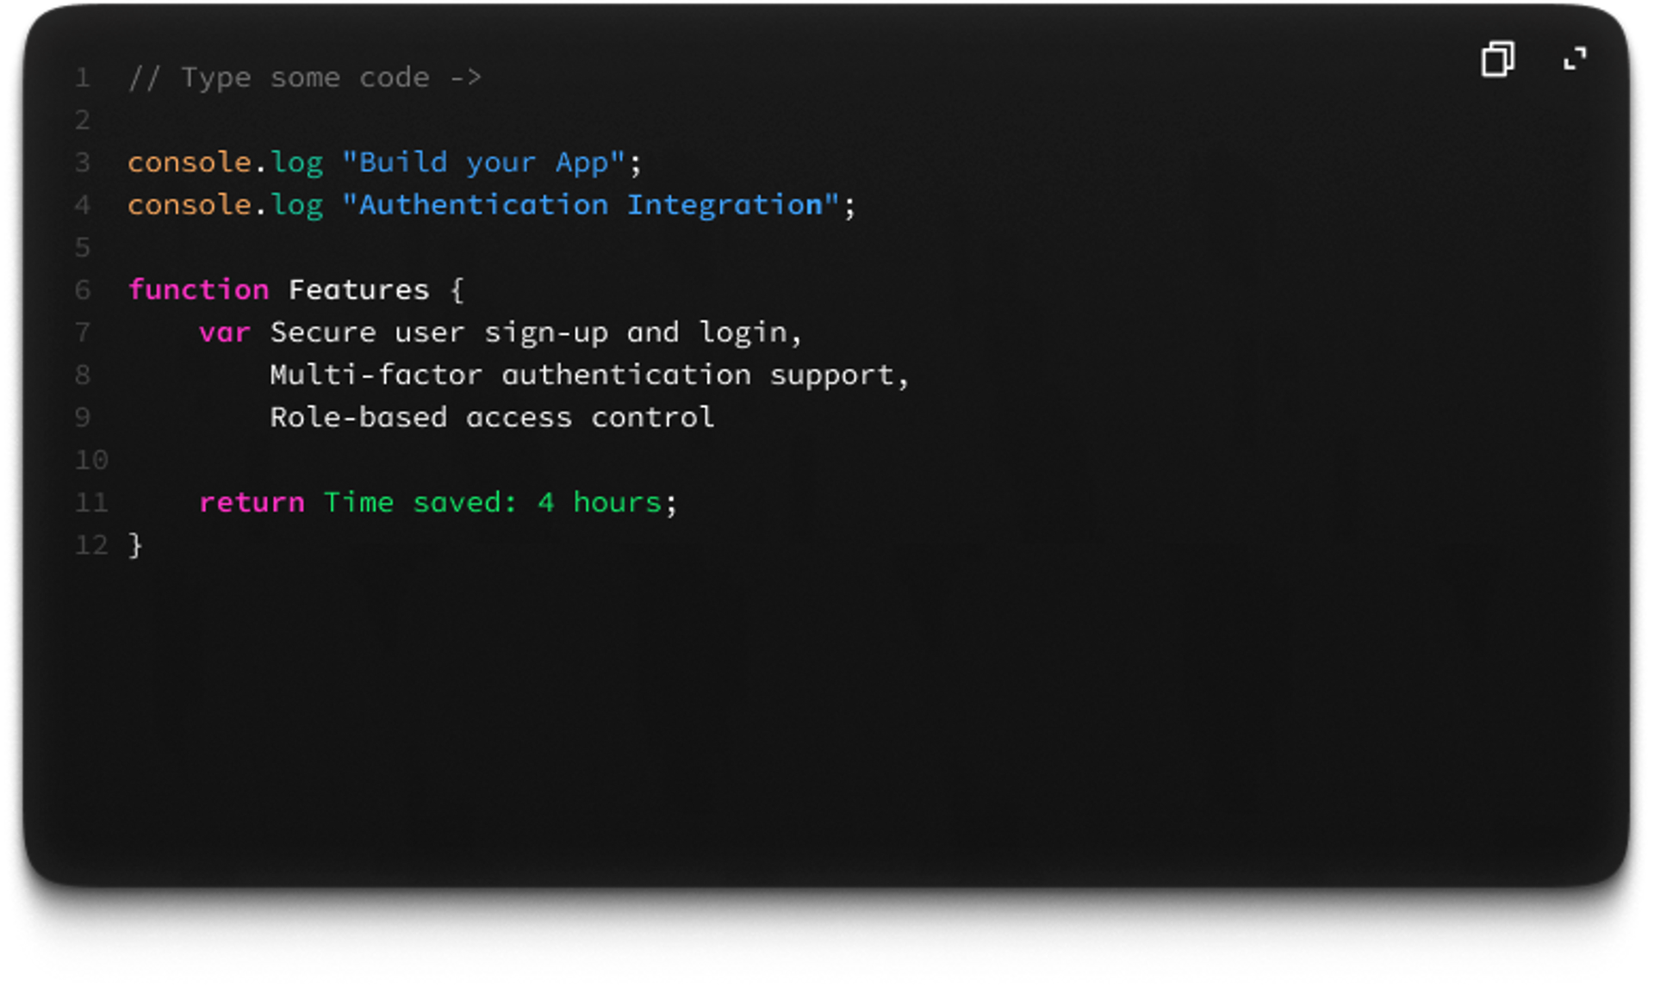Click 'Time saved: 4 hours' text

click(493, 502)
